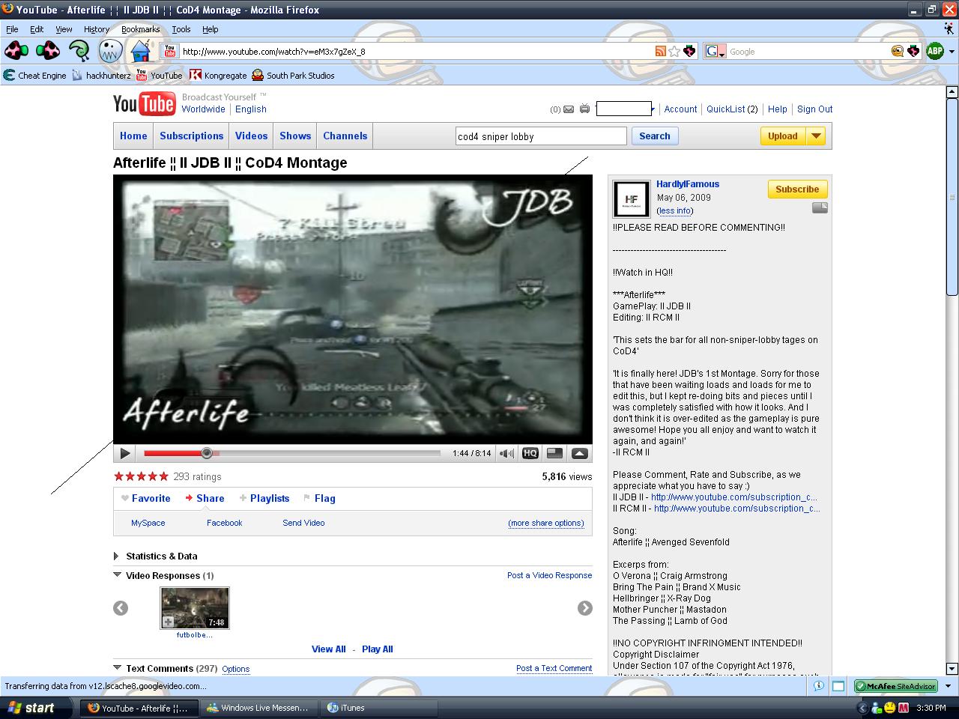Click the McAfee SiteAdvisor status icon

click(x=896, y=686)
